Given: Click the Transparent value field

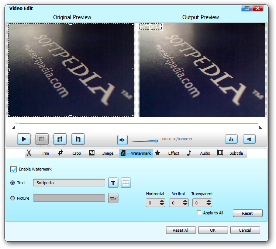Looking at the screenshot, I should [x=199, y=203].
